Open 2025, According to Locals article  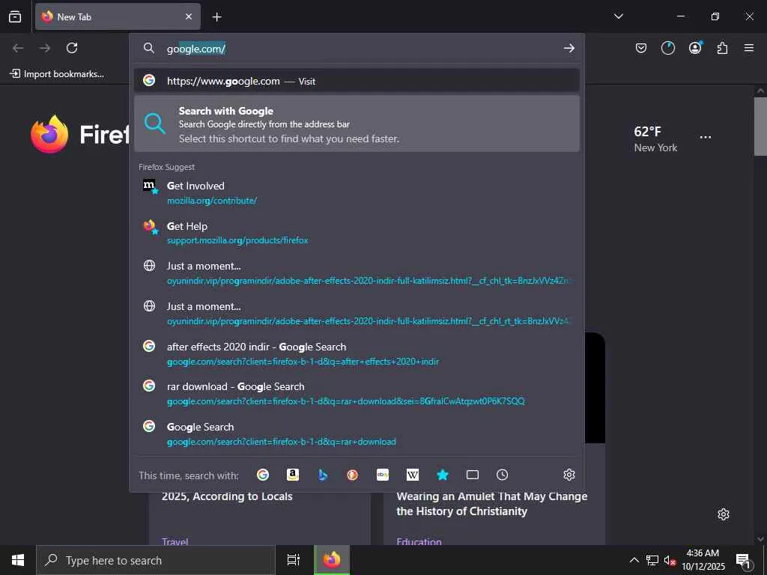pos(227,496)
